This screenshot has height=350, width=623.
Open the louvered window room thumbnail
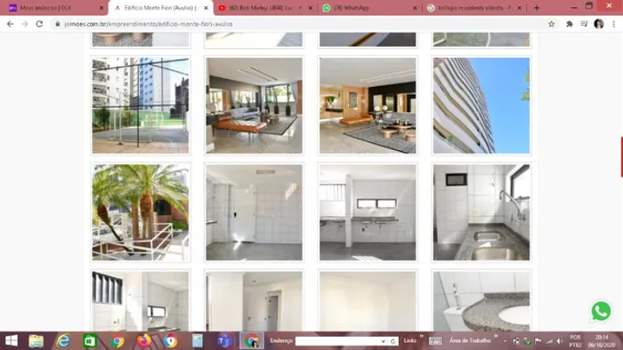141,300
